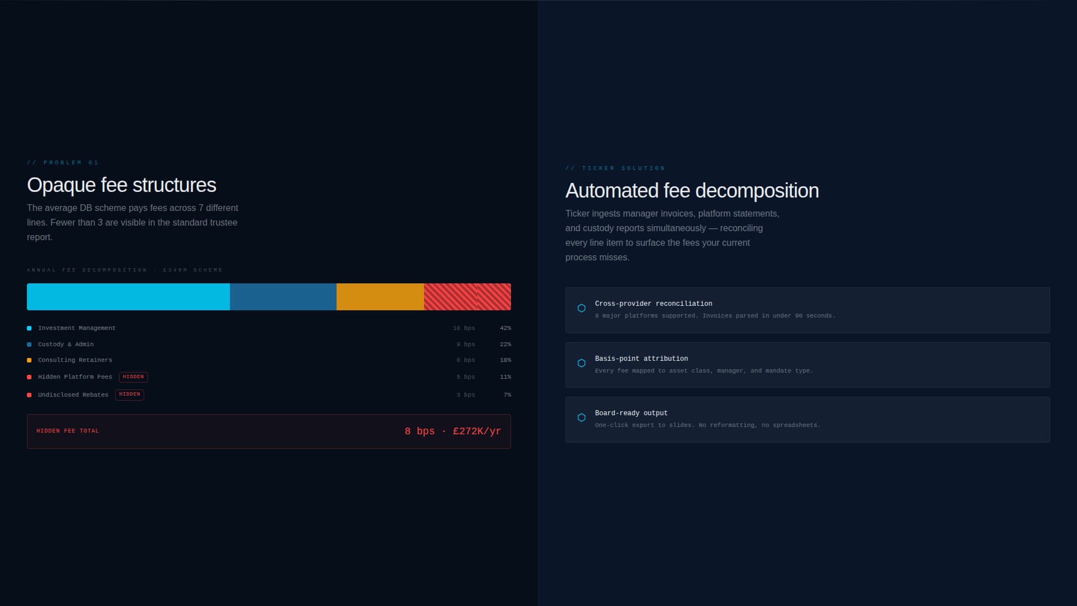Click the '22%' share for Custody & Admin

[505, 345]
